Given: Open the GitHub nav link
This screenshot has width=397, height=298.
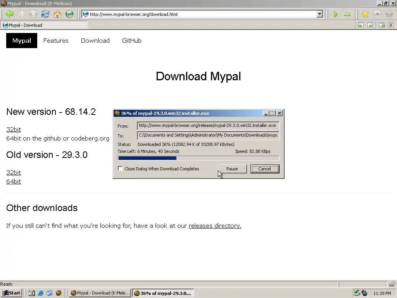Looking at the screenshot, I should pyautogui.click(x=132, y=40).
